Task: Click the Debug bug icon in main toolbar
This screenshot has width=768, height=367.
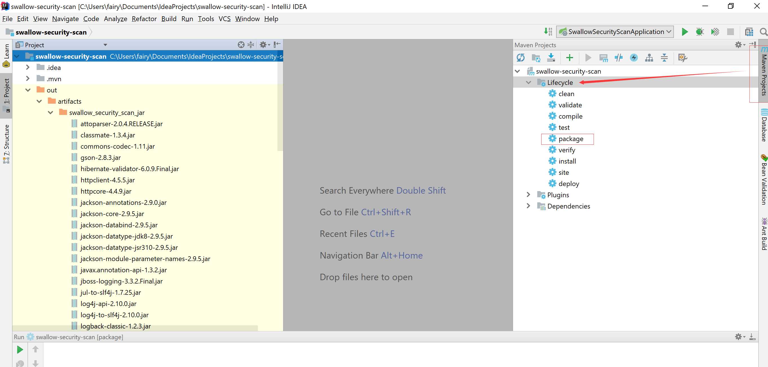Action: 700,32
